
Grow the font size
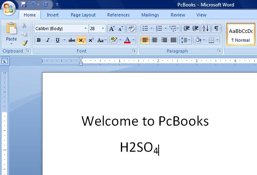[112, 28]
